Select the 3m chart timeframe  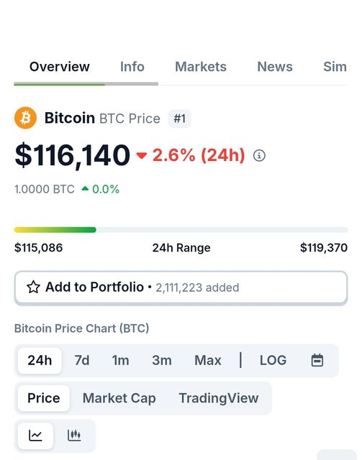[162, 361]
